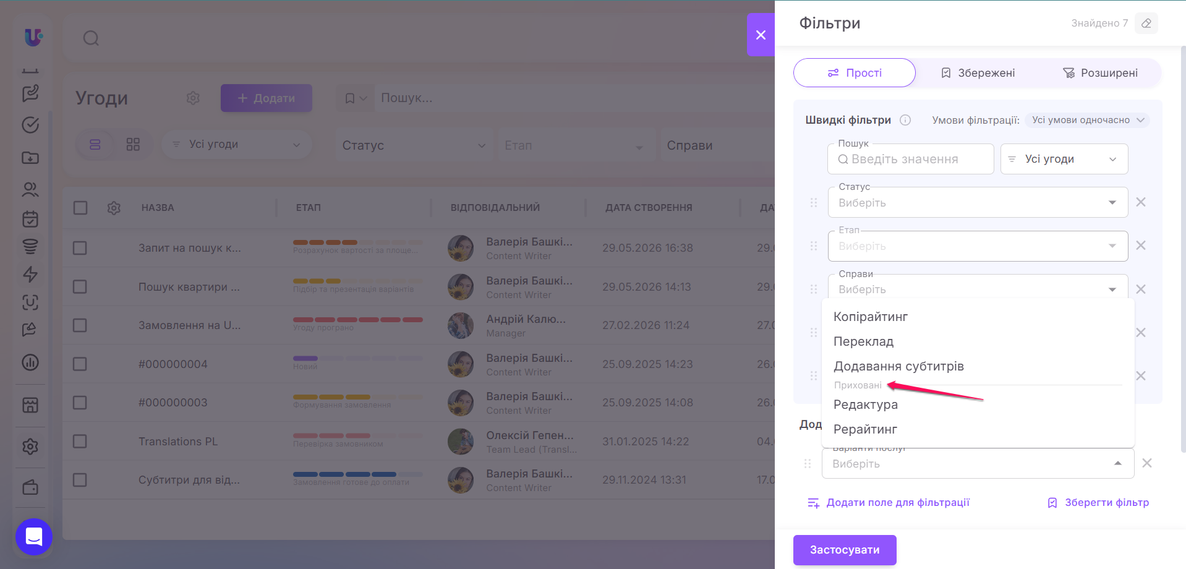This screenshot has height=569, width=1186.
Task: Toggle the select-all checkbox in table header
Action: [80, 208]
